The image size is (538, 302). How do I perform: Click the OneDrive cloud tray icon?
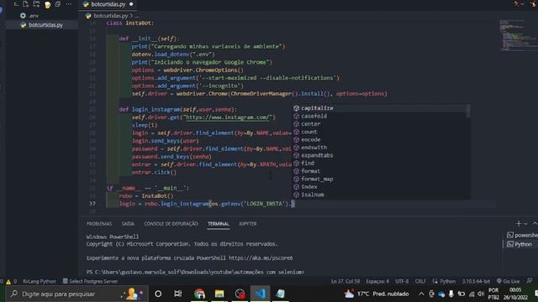tap(441, 294)
